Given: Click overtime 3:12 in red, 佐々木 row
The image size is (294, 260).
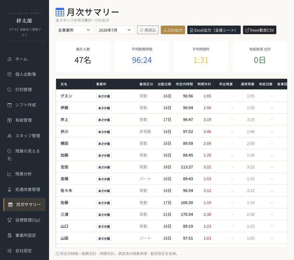Looking at the screenshot, I should point(207,191).
